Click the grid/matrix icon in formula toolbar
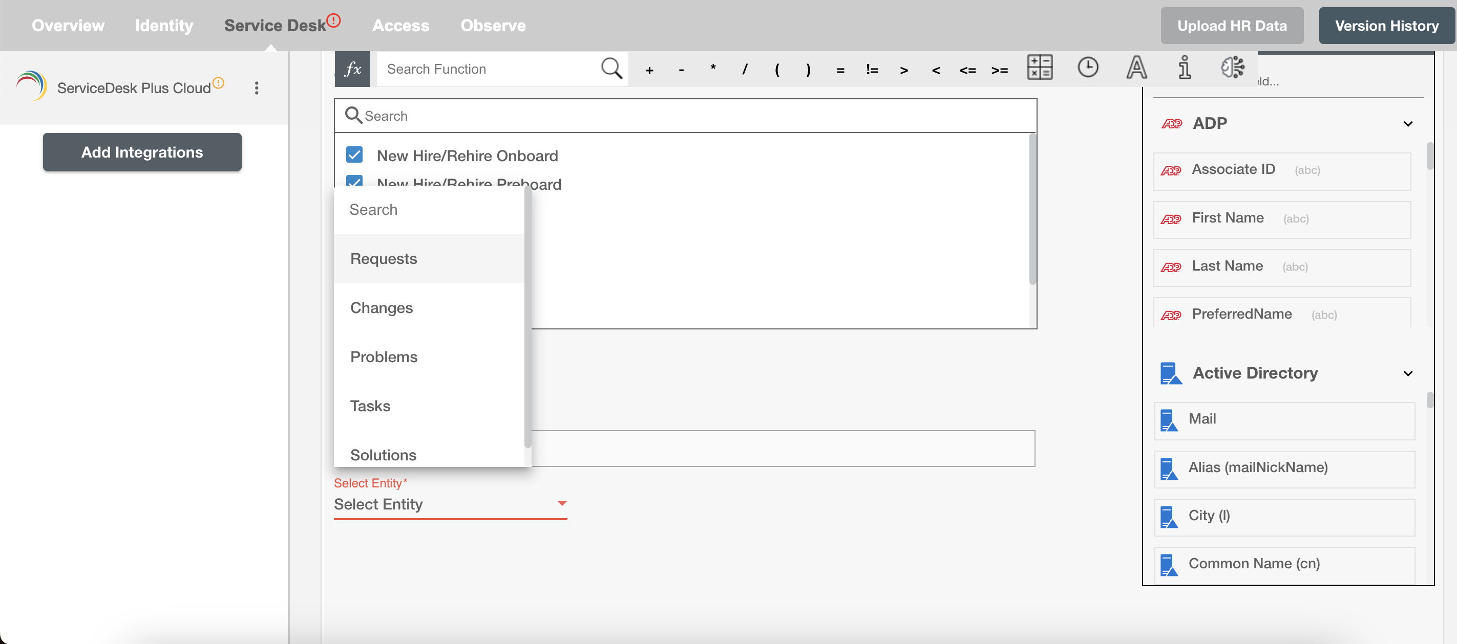The height and width of the screenshot is (644, 1457). point(1040,68)
